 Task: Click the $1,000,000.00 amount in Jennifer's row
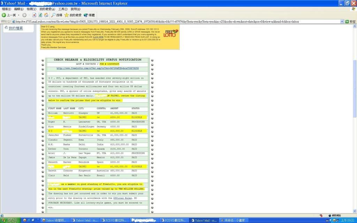click(119, 135)
